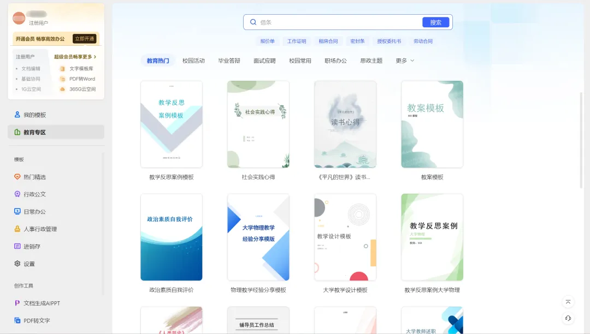Click the PDF转Word icon
590x334 pixels.
pyautogui.click(x=62, y=79)
